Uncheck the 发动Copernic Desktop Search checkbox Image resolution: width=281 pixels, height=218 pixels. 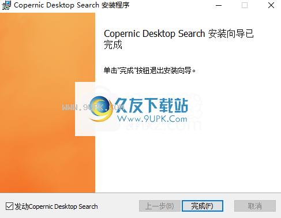9,206
